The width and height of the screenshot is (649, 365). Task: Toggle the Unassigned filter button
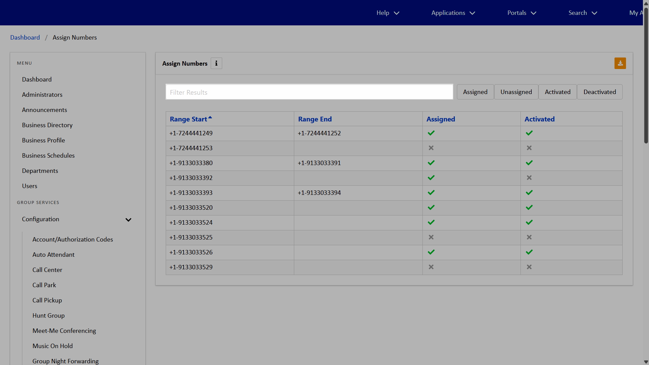(x=516, y=92)
